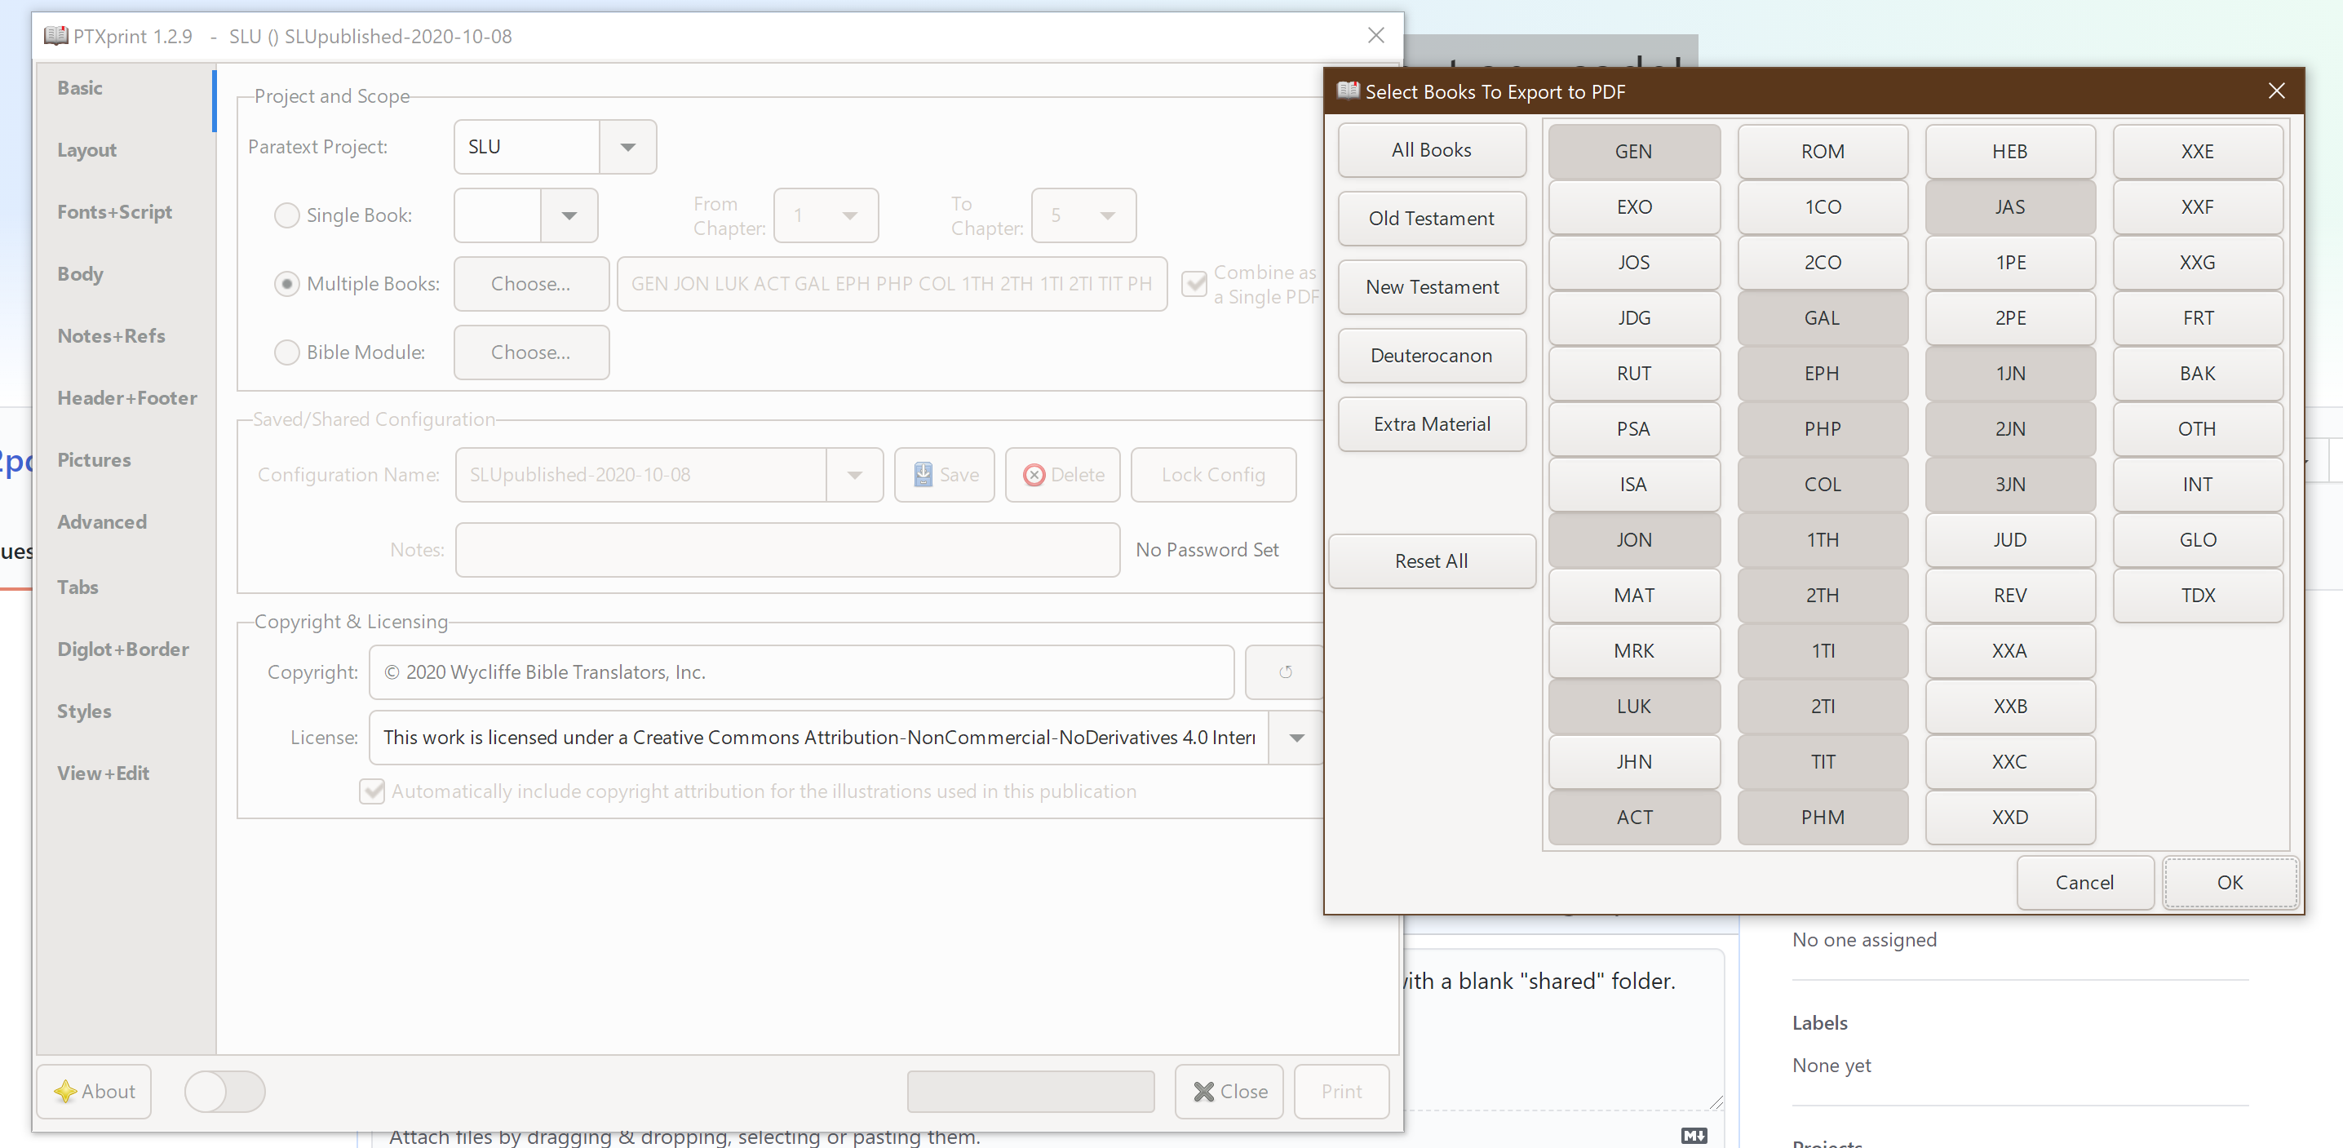Select the Single Book radio button
This screenshot has height=1148, width=2343.
(286, 215)
